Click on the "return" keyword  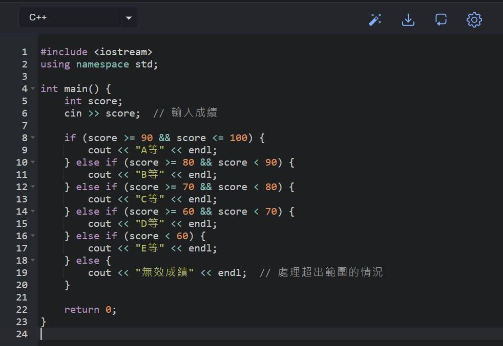[82, 310]
